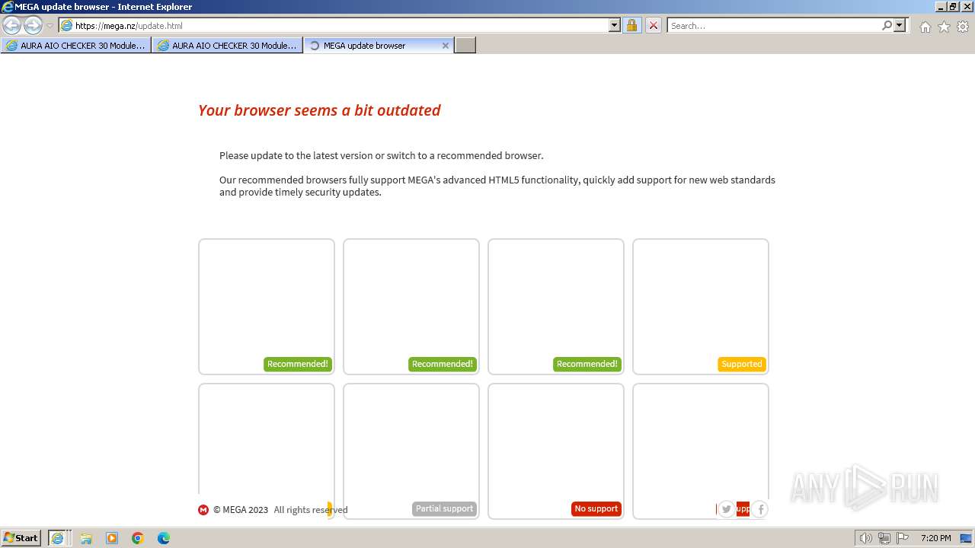Open File Explorer folder taskbar icon
This screenshot has height=548, width=975.
(86, 538)
